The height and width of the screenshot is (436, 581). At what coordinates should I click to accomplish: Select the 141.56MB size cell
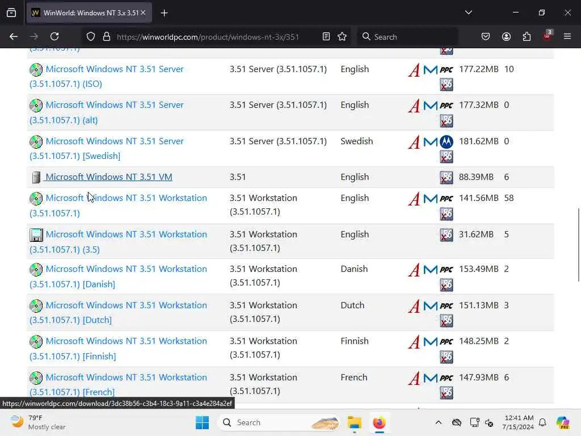[x=478, y=198]
